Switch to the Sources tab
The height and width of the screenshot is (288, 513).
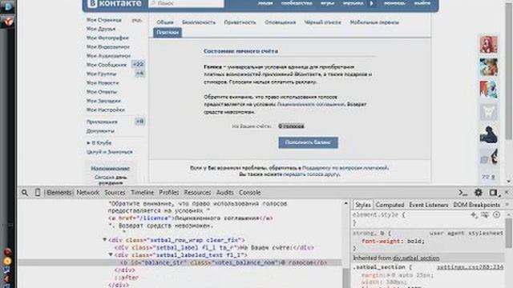[x=115, y=193]
